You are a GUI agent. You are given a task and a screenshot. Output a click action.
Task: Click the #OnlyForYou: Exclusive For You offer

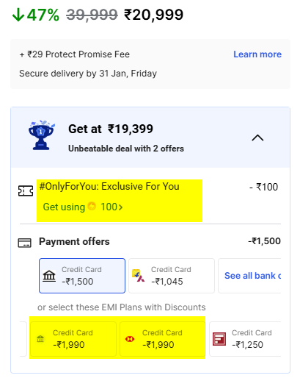109,187
